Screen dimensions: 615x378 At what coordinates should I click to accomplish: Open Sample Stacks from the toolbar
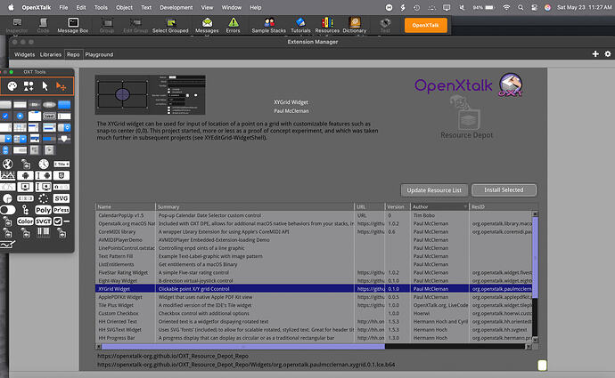coord(268,26)
